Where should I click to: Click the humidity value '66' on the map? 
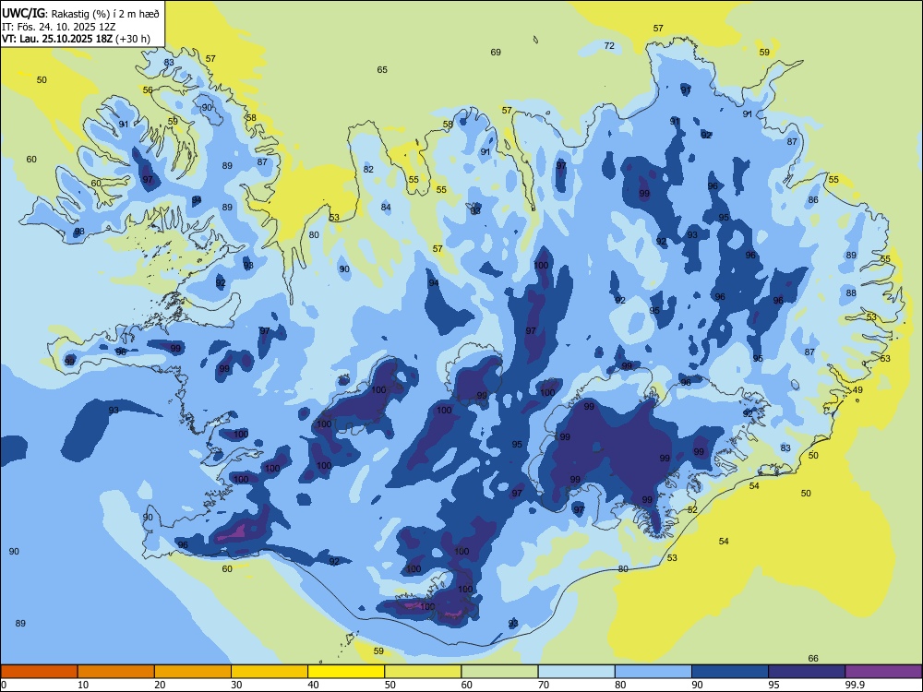(813, 659)
